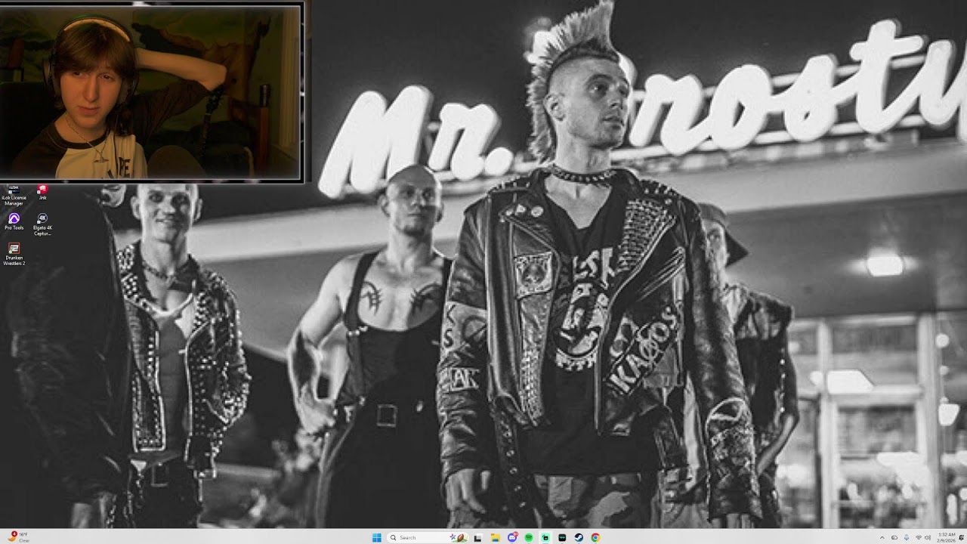
Task: Open Spotify from the taskbar
Action: tap(529, 537)
